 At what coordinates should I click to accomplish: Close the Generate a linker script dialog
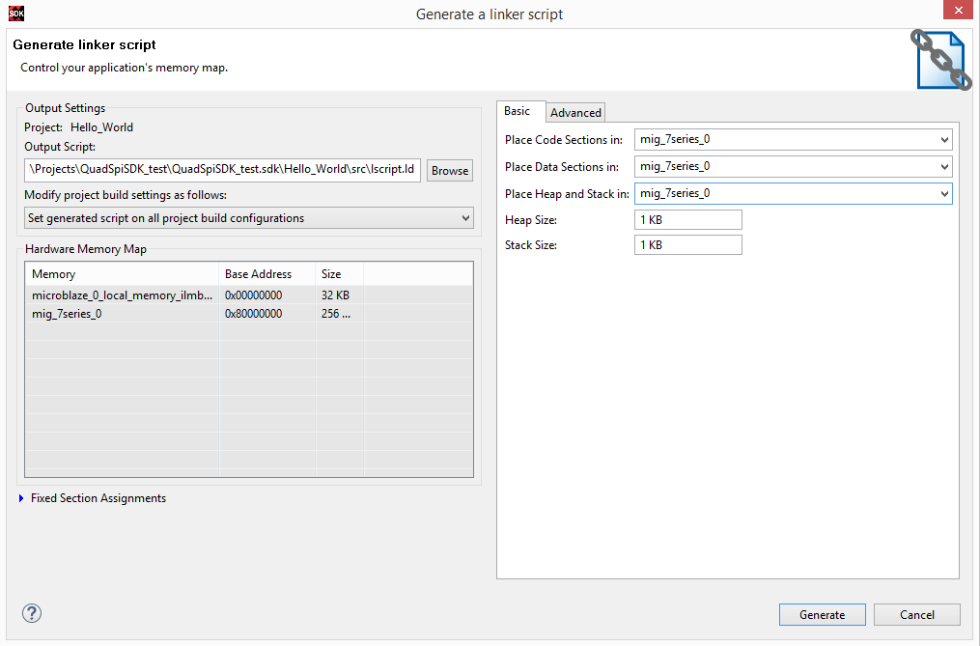point(958,10)
